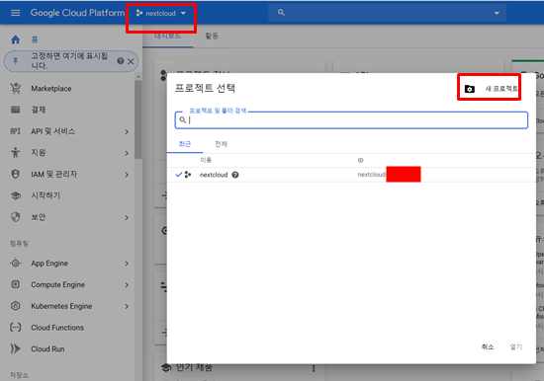
Task: Expand the 지원 submenu arrow
Action: [x=127, y=153]
